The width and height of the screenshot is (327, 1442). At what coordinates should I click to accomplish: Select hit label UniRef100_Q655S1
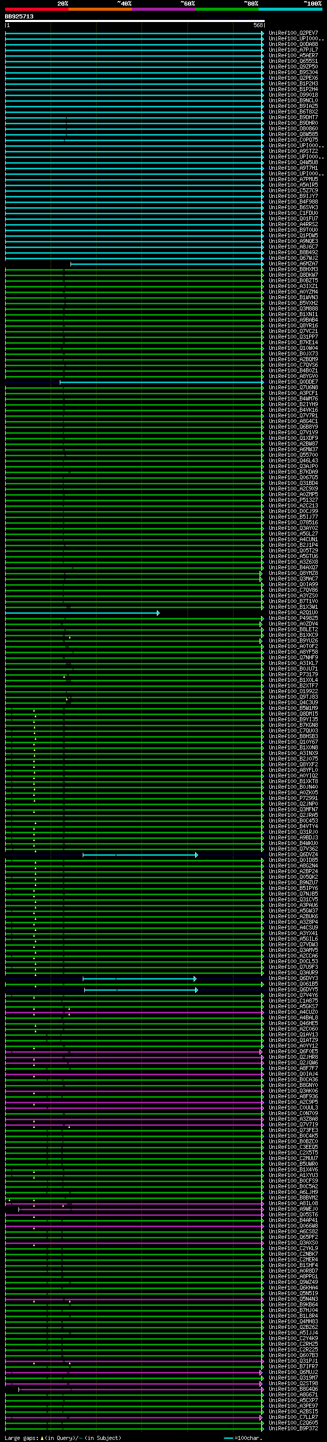(x=293, y=61)
